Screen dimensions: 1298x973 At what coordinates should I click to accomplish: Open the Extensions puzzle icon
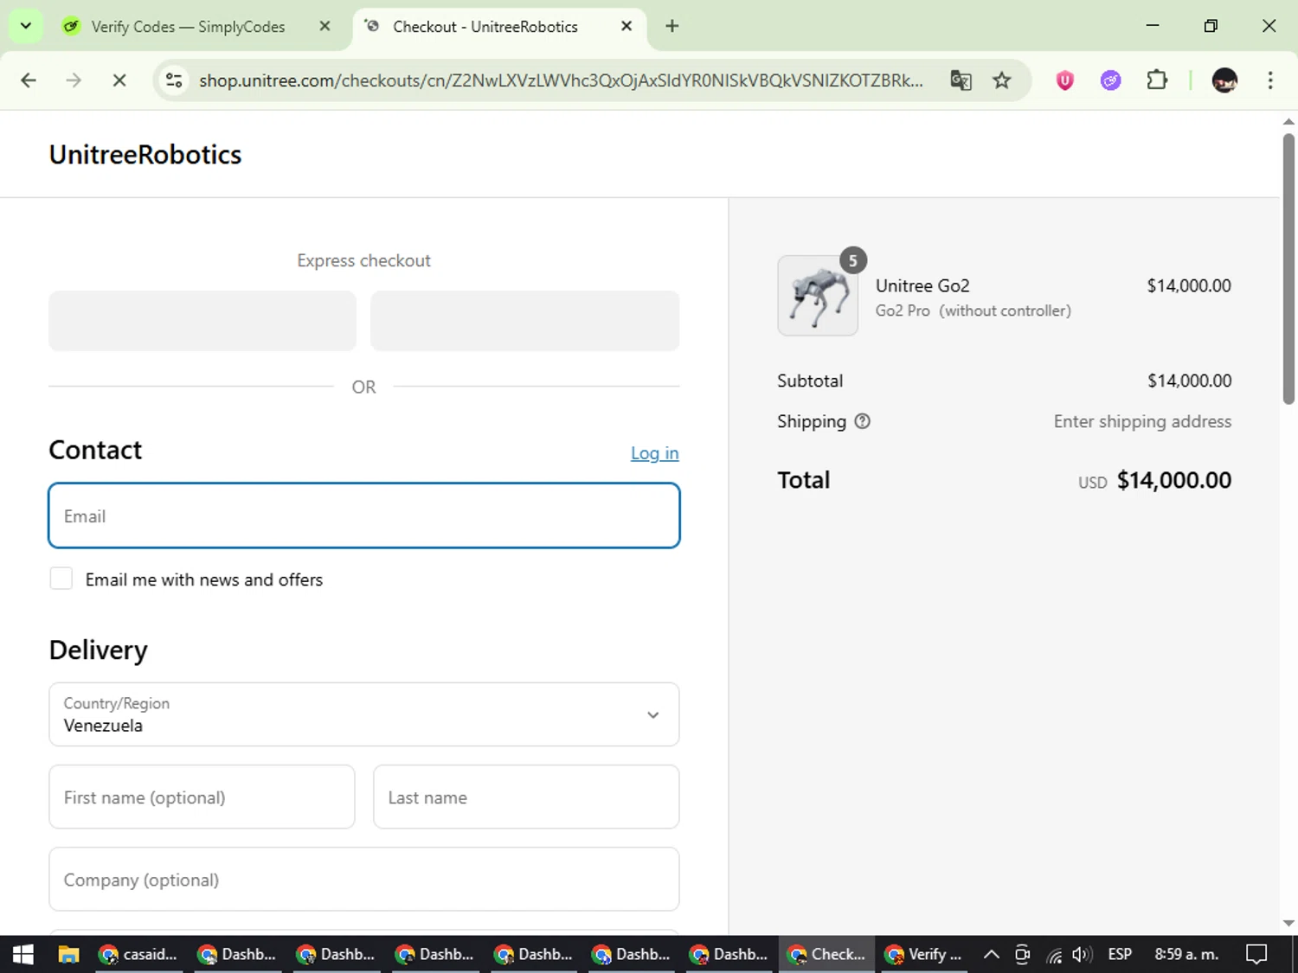[1157, 80]
